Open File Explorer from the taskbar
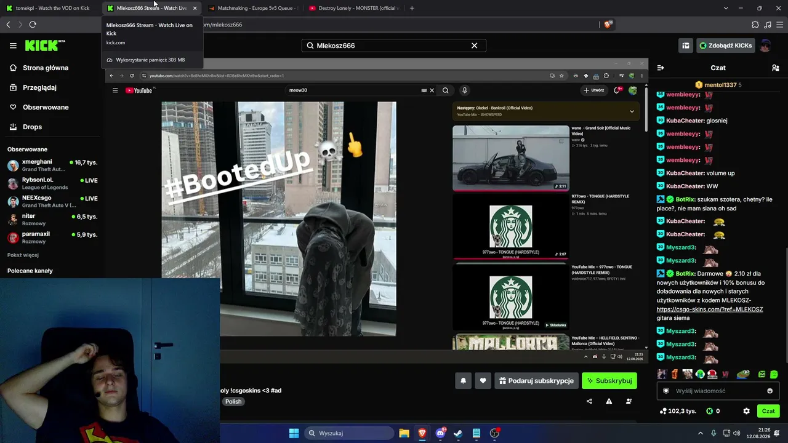 click(x=404, y=433)
